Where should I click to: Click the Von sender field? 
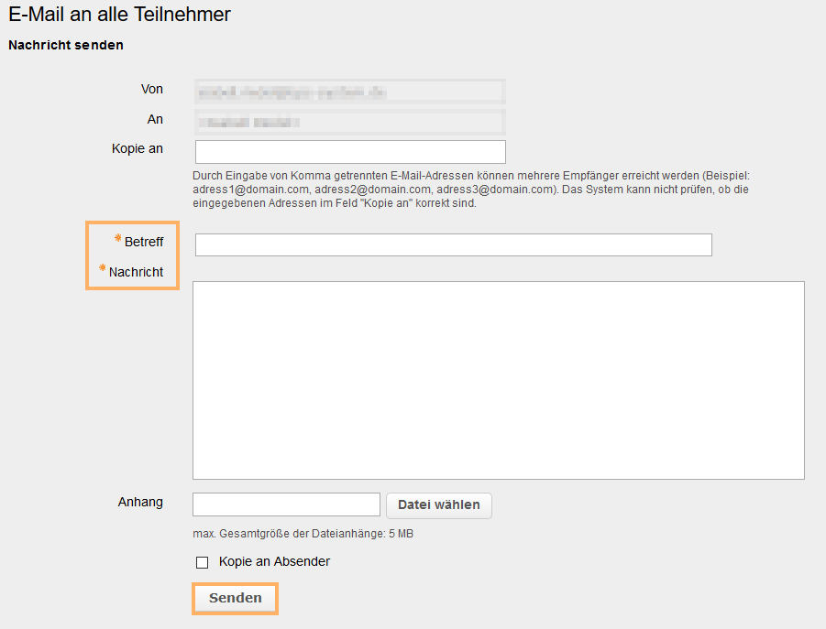coord(349,91)
